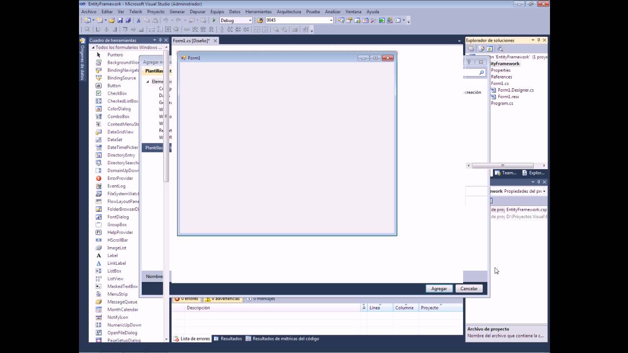Click Solution Explorer horizontal scrollbar thumb
The width and height of the screenshot is (628, 353).
click(502, 166)
